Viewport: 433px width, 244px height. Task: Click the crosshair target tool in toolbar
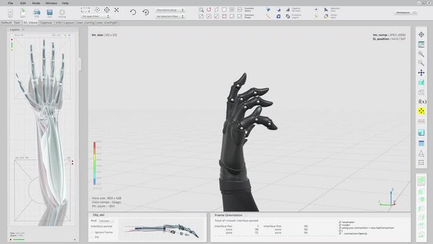tap(107, 10)
